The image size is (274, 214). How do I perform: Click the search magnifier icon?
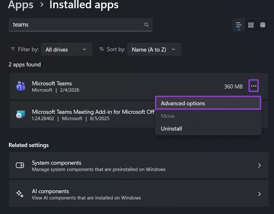(146, 25)
